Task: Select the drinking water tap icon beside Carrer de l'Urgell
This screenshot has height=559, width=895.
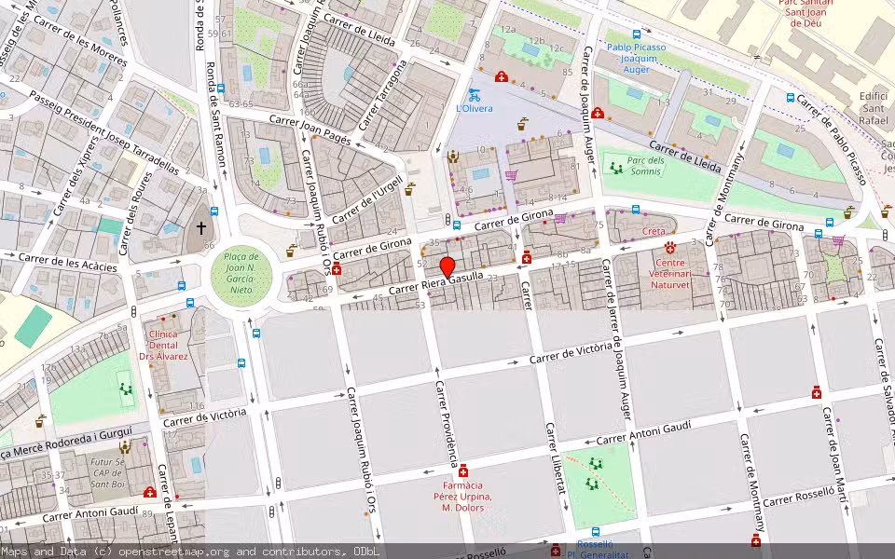Action: pos(409,189)
